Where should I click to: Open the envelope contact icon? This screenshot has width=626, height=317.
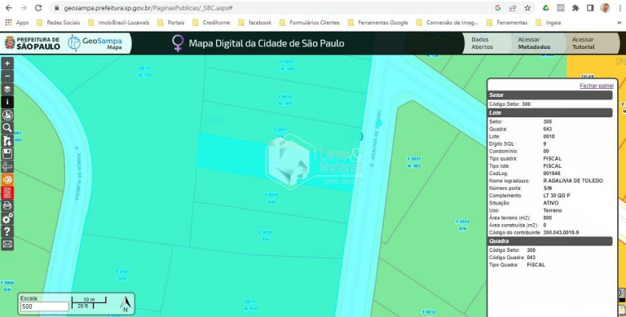click(7, 244)
